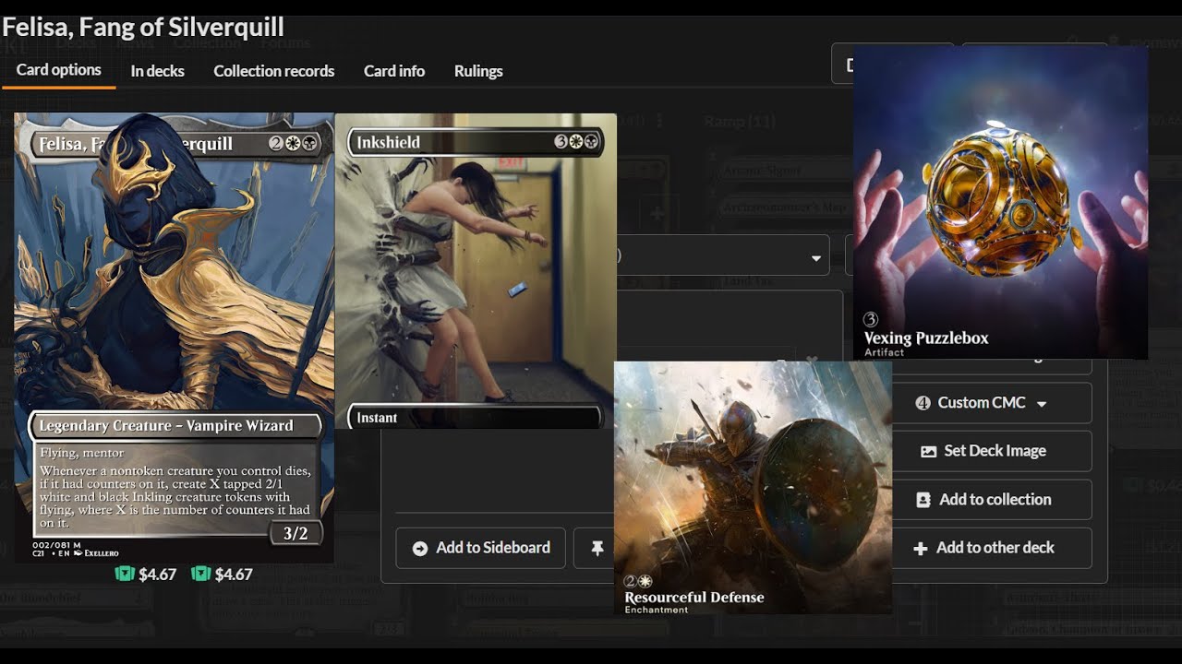Click the 'Vexing Puzzlebox' card name text
This screenshot has height=664, width=1182.
click(x=926, y=338)
